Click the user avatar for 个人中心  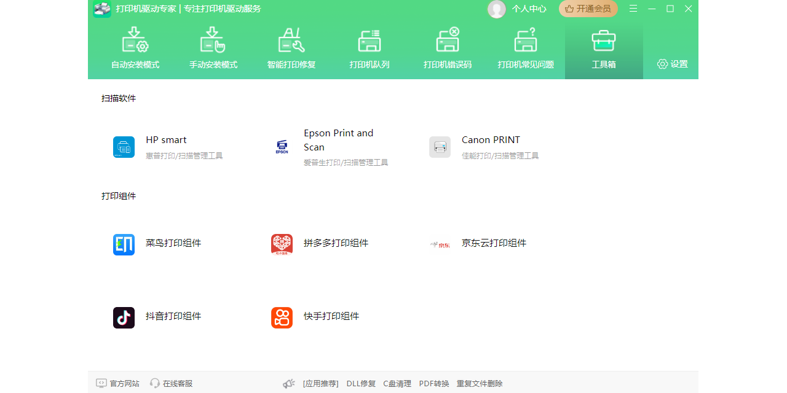click(x=497, y=9)
